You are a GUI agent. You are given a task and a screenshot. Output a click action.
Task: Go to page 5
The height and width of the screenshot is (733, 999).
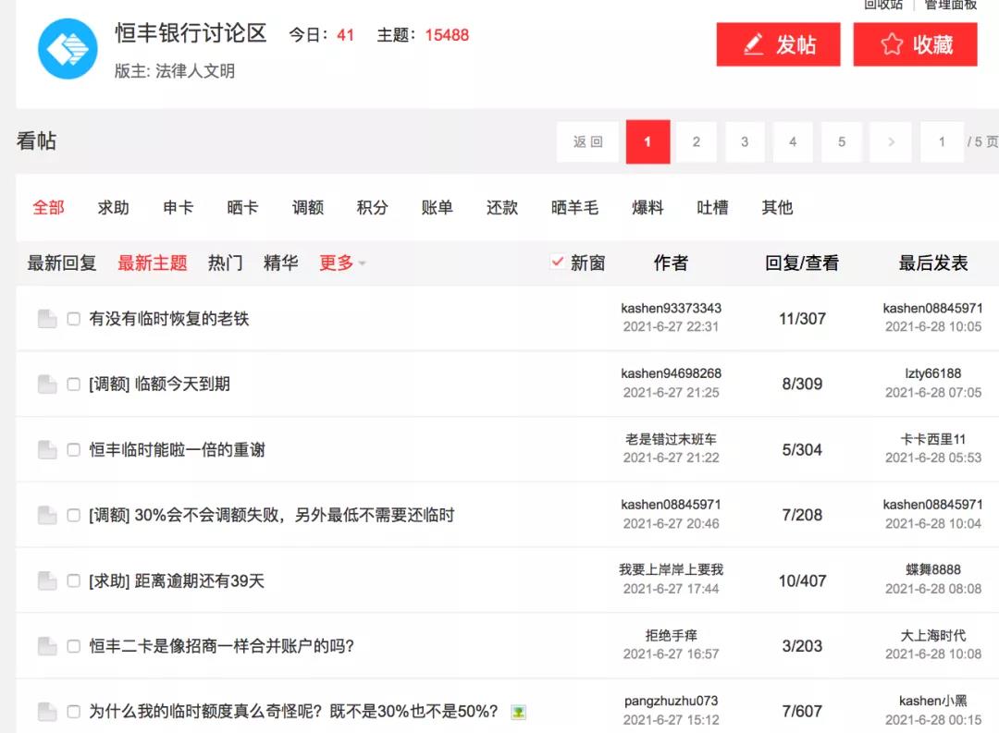(842, 142)
